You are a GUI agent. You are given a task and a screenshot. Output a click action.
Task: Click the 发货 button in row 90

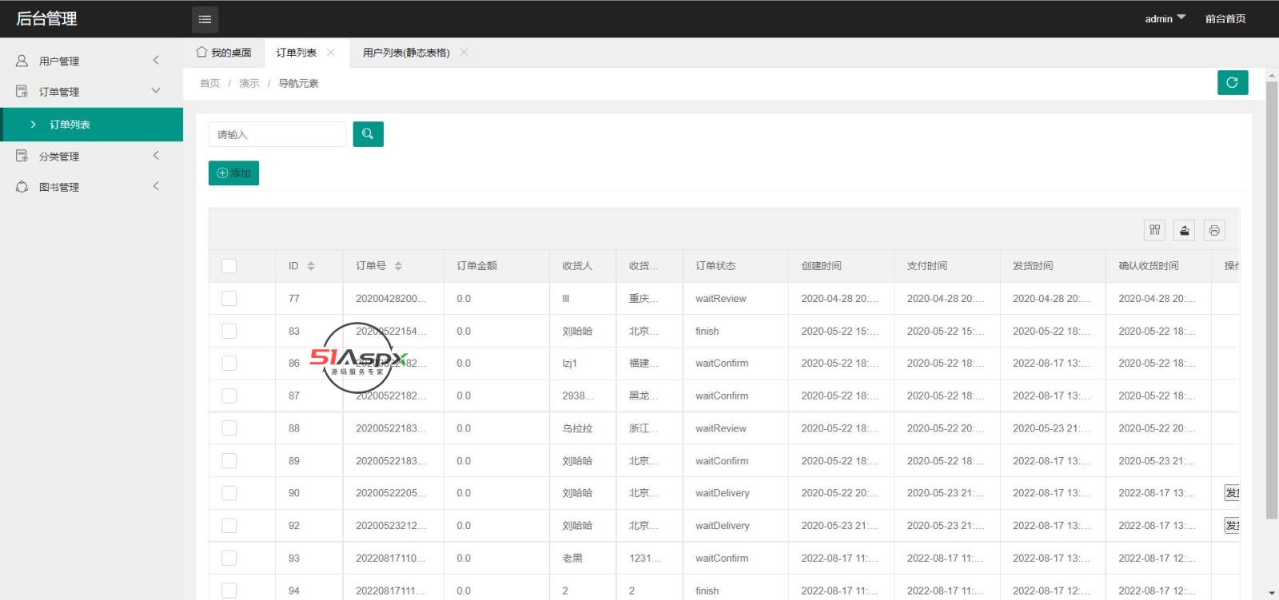point(1232,493)
